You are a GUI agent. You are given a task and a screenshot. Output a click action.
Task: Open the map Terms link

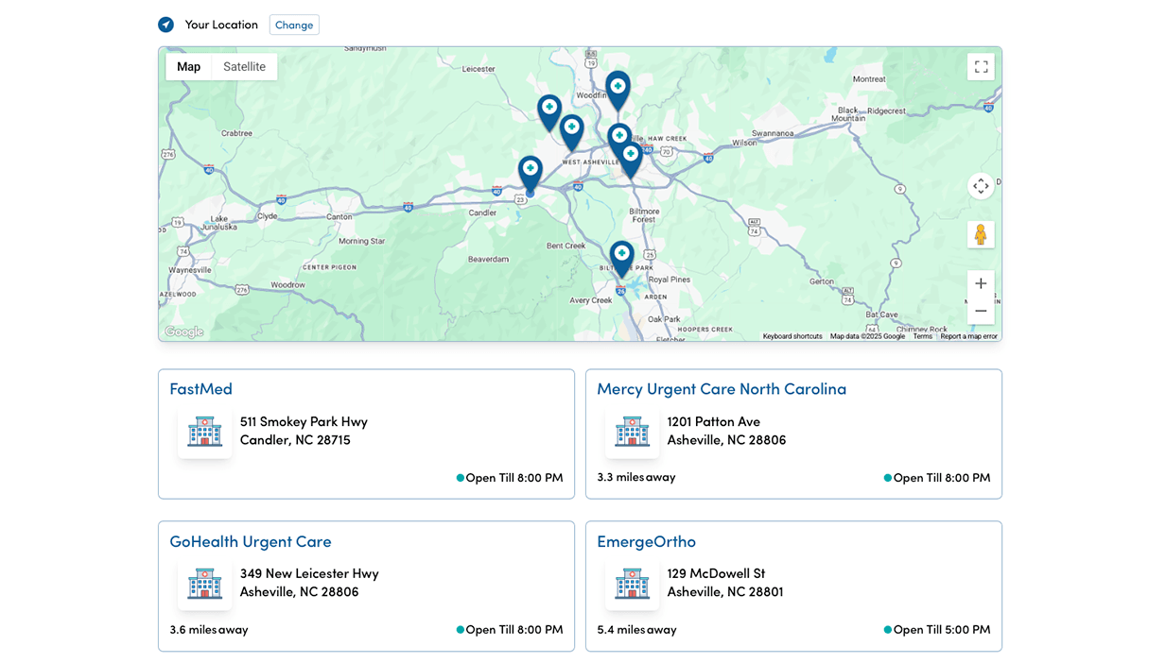[x=922, y=336]
